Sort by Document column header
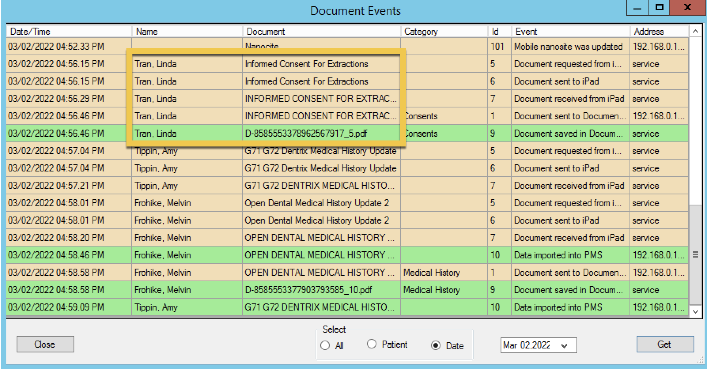This screenshot has width=707, height=369. tap(321, 32)
